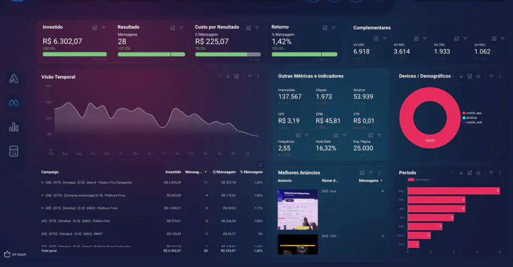
Task: Click the calculator icon in sidebar
Action: point(14,151)
